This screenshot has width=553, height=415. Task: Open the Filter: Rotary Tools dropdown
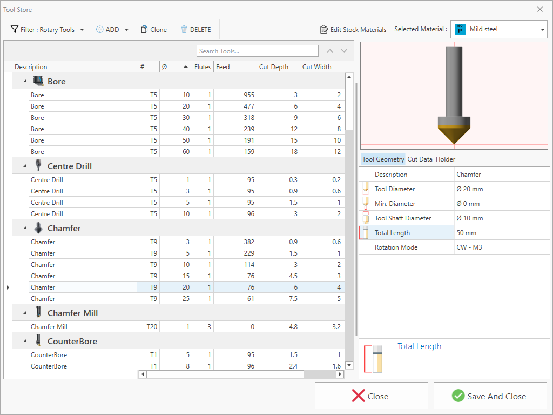coord(48,30)
